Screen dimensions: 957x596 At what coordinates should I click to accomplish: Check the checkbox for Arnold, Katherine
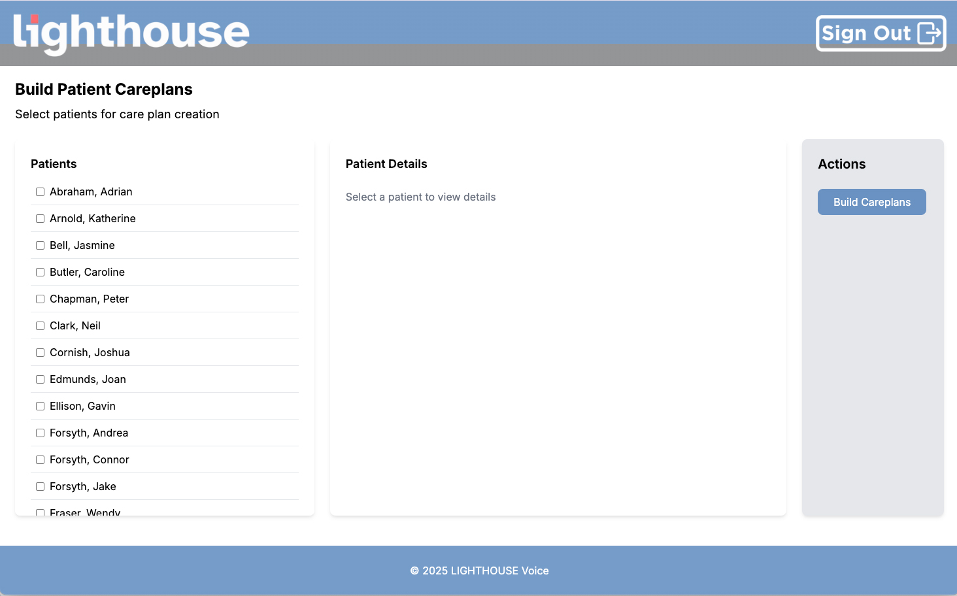pyautogui.click(x=40, y=218)
